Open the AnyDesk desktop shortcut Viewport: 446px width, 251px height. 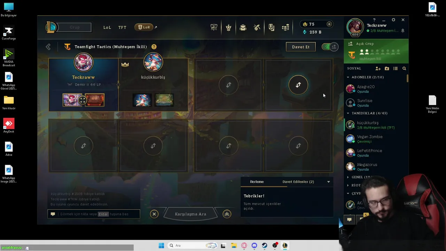[9, 125]
